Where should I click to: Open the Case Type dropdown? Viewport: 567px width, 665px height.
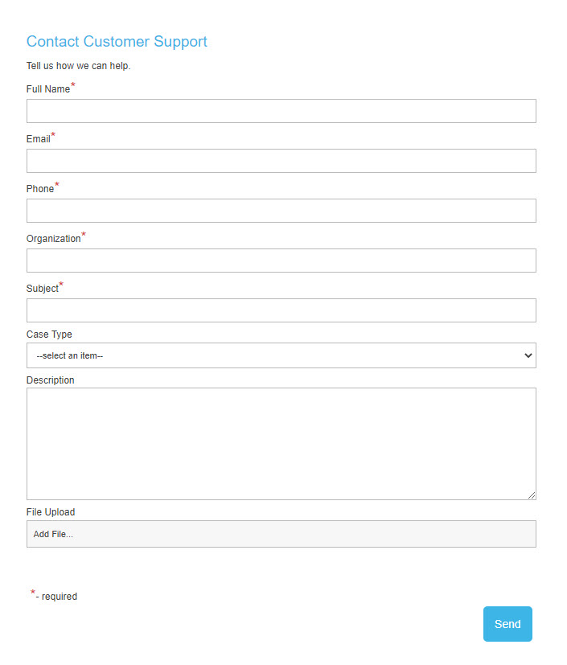click(281, 355)
